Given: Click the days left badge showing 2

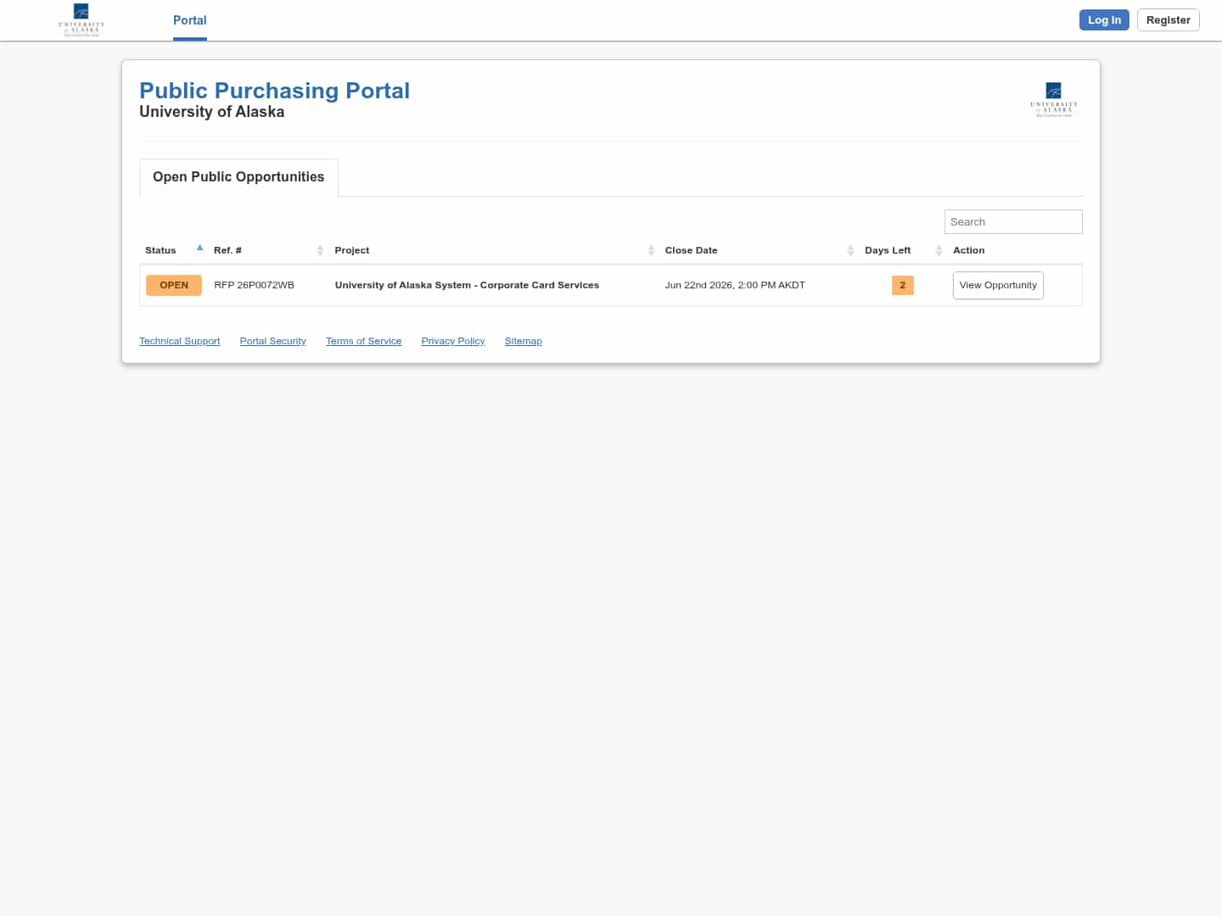Looking at the screenshot, I should pos(903,285).
